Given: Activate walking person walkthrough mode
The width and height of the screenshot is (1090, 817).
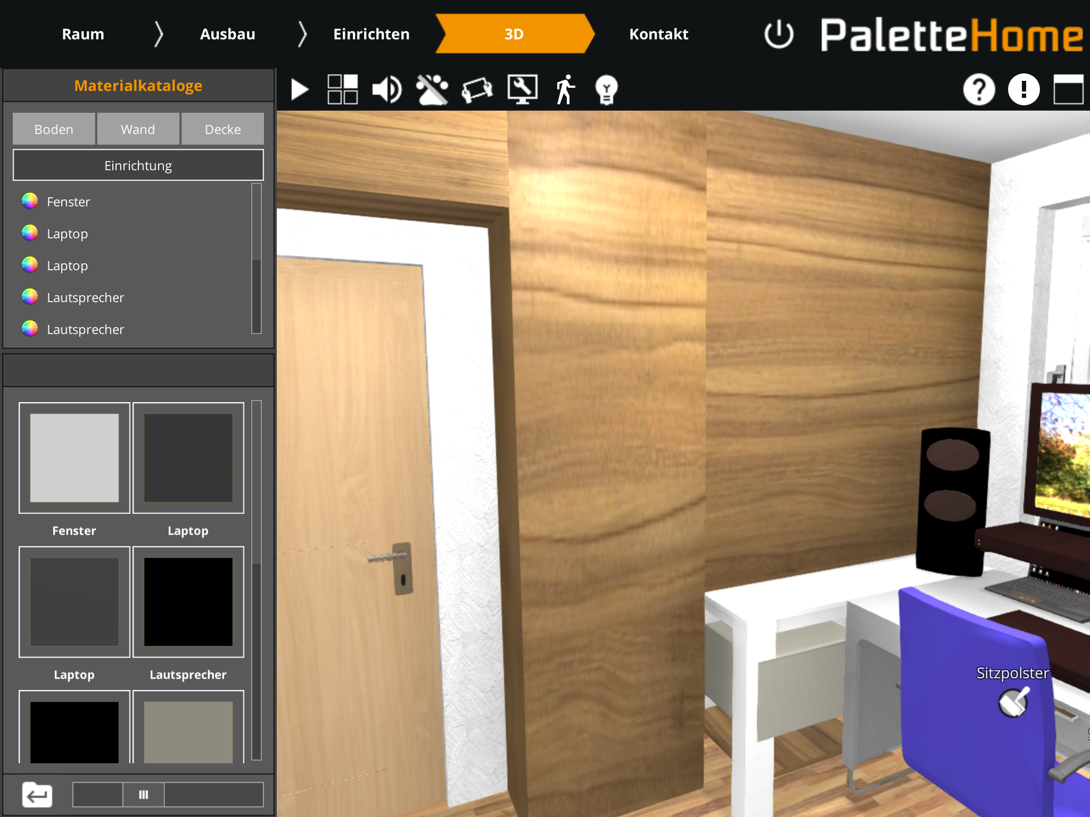Looking at the screenshot, I should pos(565,89).
